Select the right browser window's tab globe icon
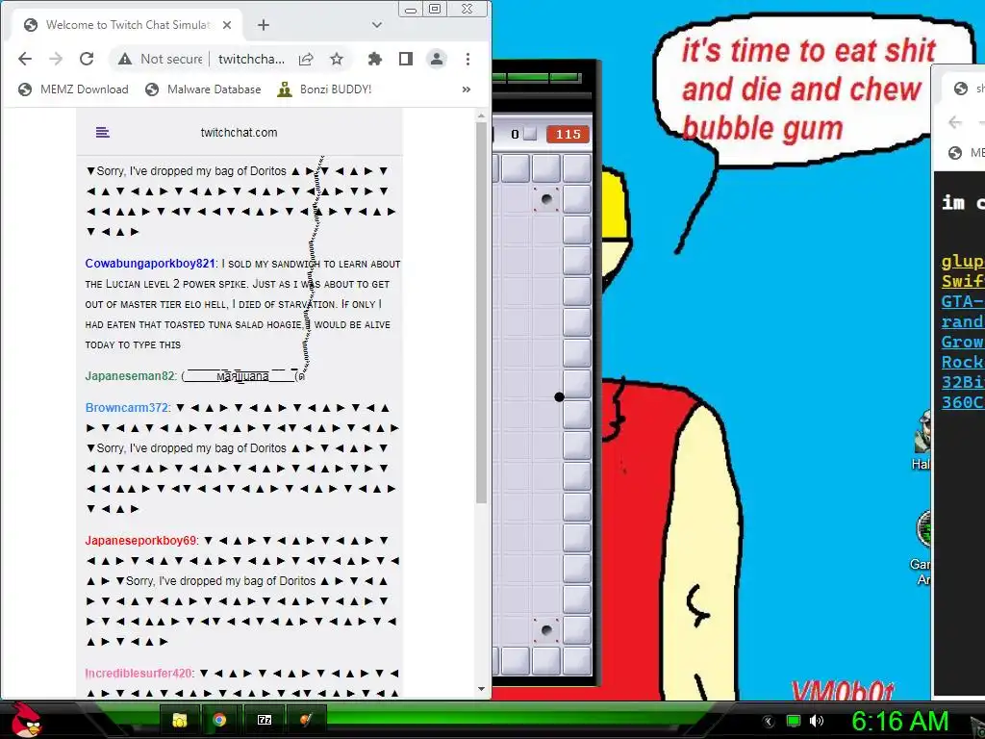 (961, 89)
